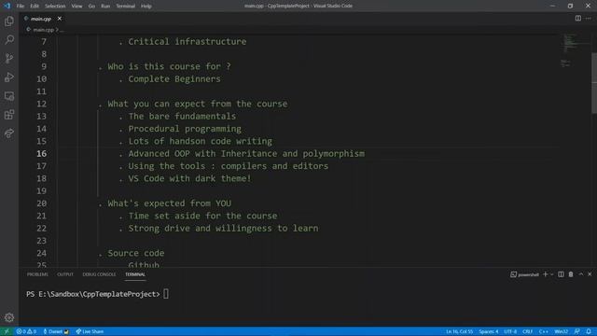Kill the terminal with trash icon
The image size is (597, 336).
(x=571, y=274)
